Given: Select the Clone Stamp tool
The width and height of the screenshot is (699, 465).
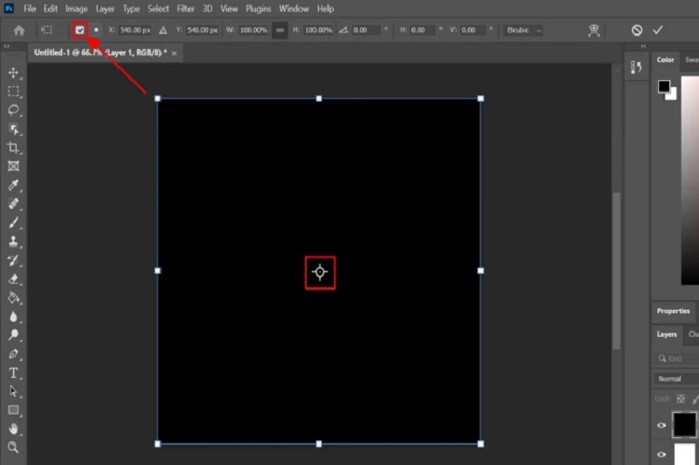Looking at the screenshot, I should click(x=14, y=241).
